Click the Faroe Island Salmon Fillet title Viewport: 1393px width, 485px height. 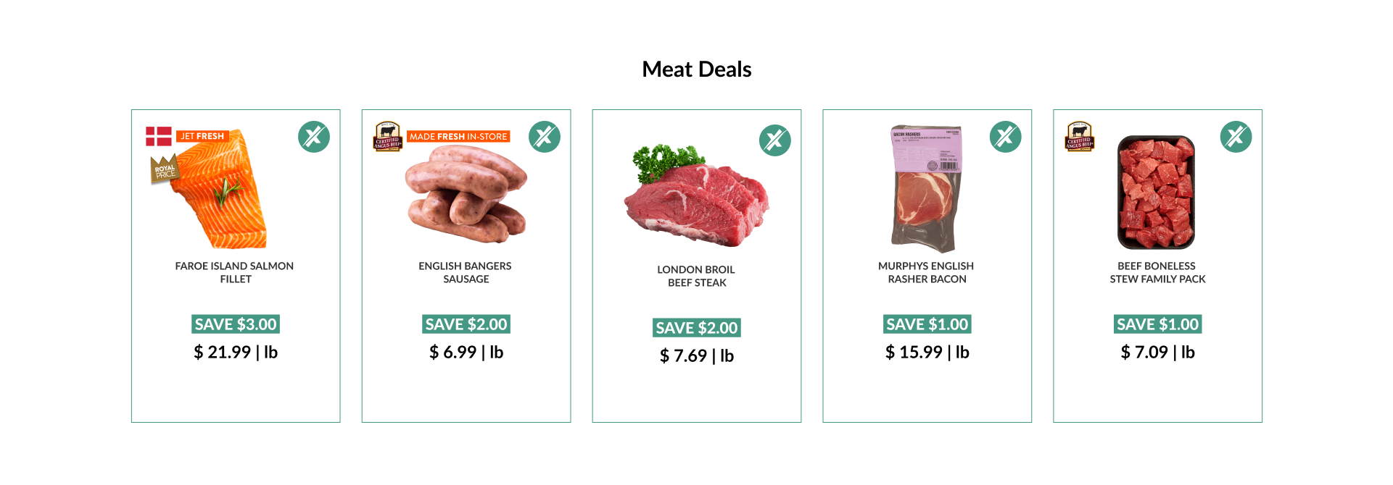coord(235,273)
